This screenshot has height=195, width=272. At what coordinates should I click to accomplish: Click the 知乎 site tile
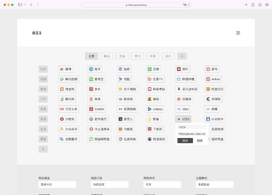point(95,69)
